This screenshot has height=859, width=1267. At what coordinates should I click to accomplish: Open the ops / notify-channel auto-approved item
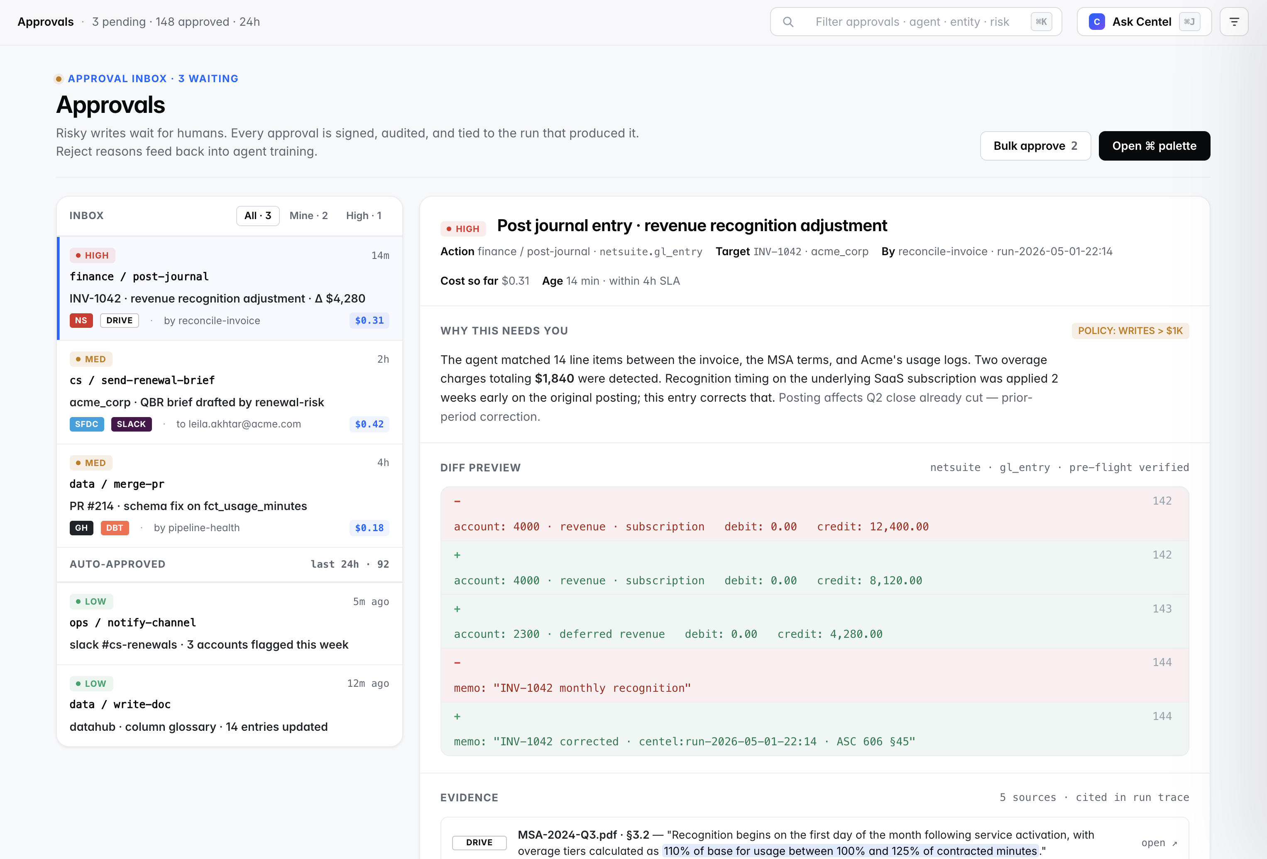230,624
